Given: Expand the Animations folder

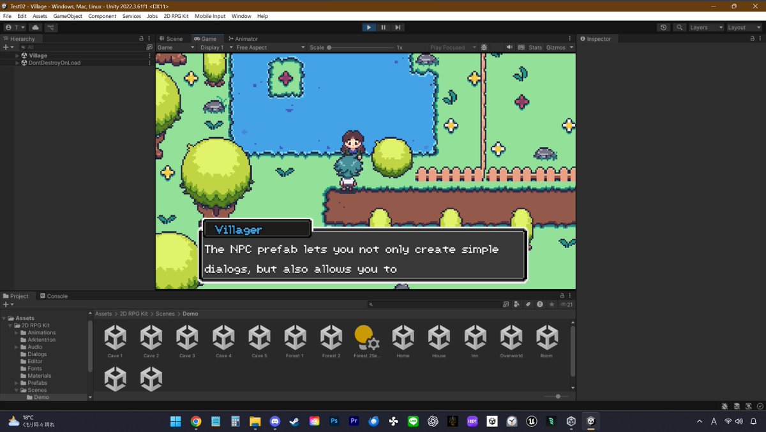Looking at the screenshot, I should (x=17, y=332).
